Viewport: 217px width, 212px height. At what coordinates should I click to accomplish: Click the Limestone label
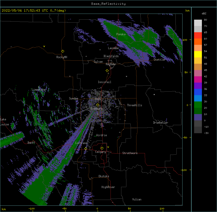39,90
